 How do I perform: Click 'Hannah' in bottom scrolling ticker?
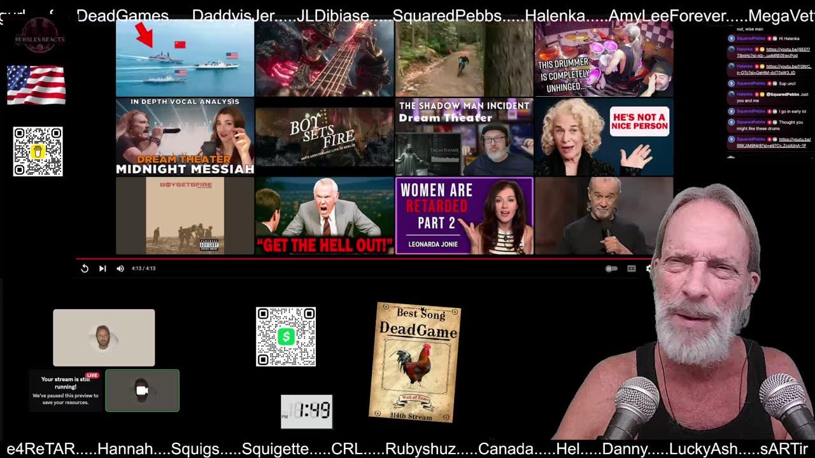coord(124,449)
